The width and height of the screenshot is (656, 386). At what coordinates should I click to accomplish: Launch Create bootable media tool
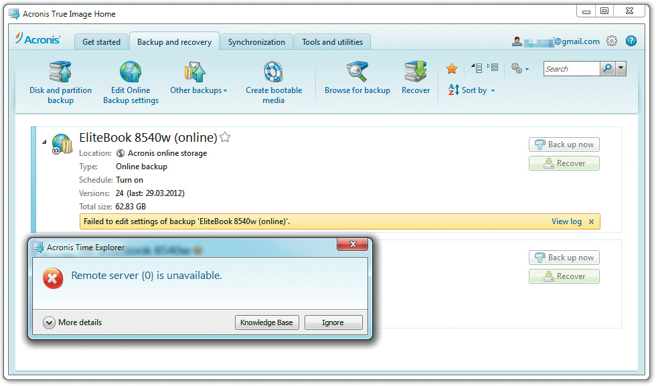(x=274, y=82)
